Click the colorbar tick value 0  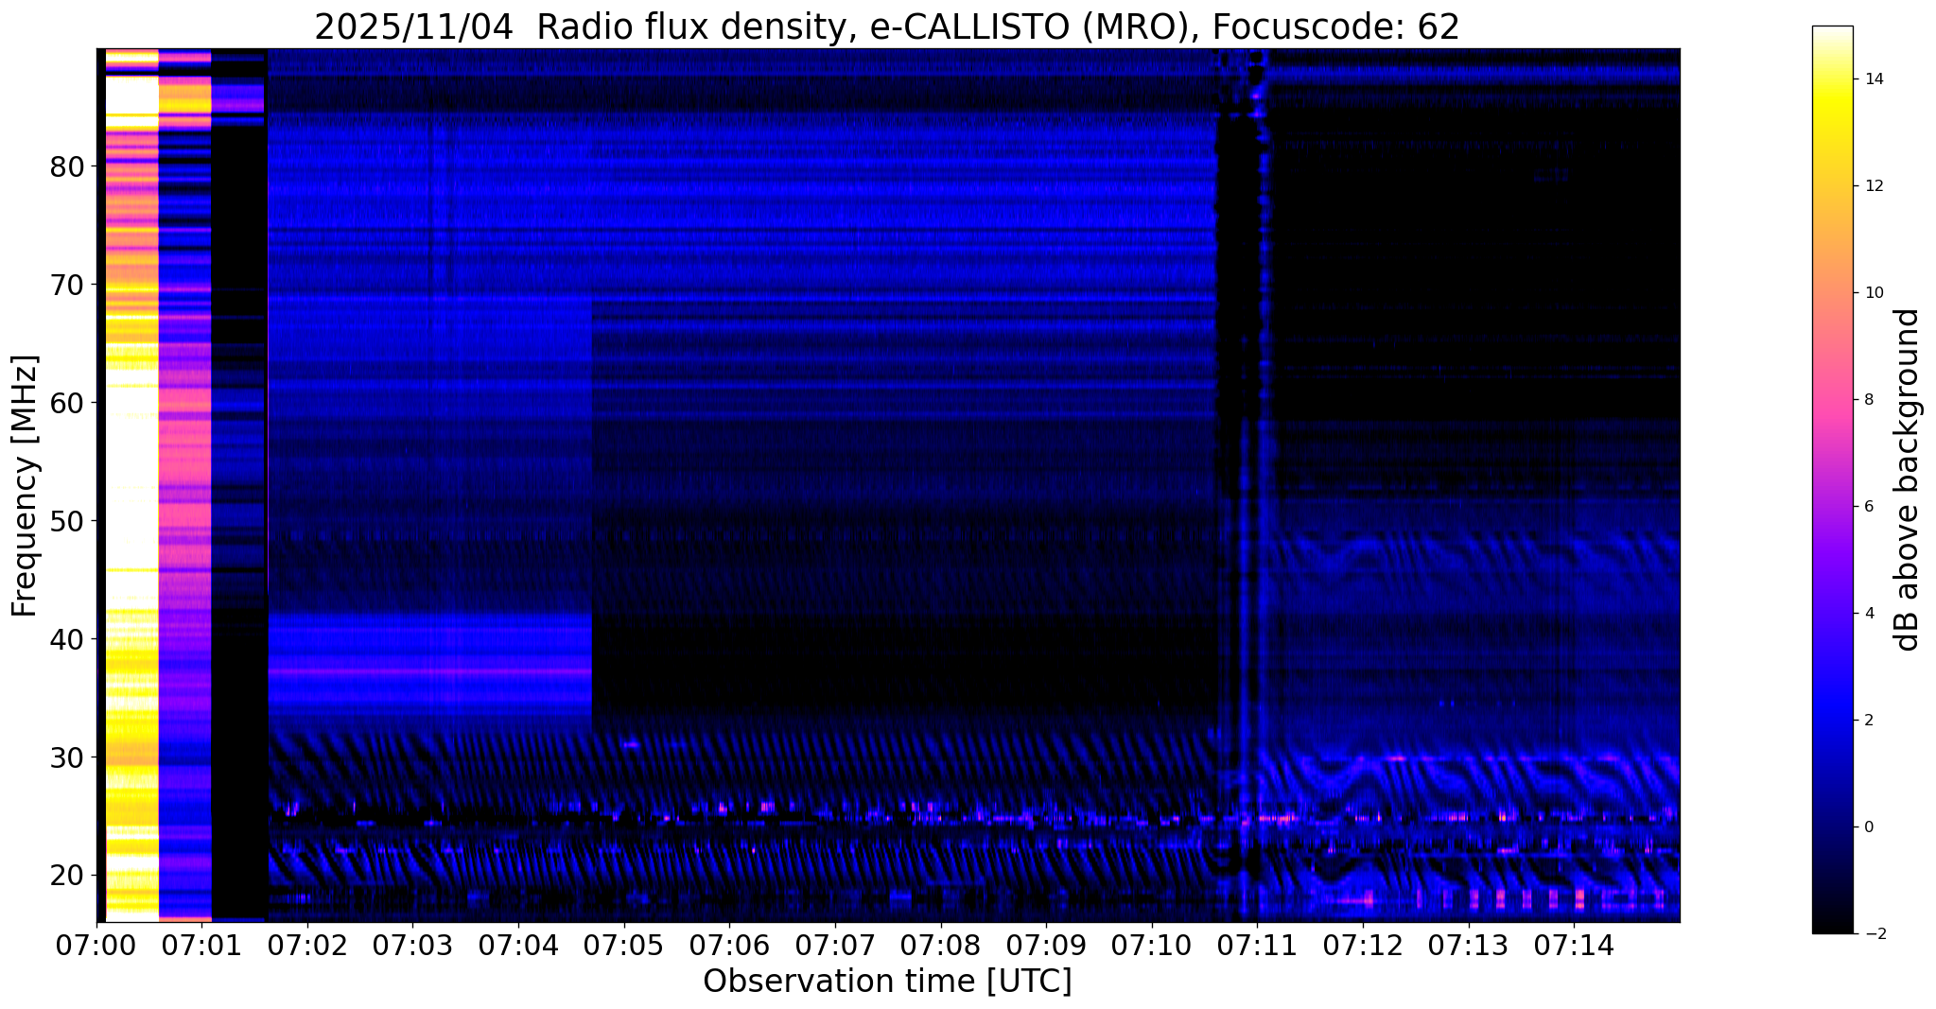pyautogui.click(x=1867, y=827)
